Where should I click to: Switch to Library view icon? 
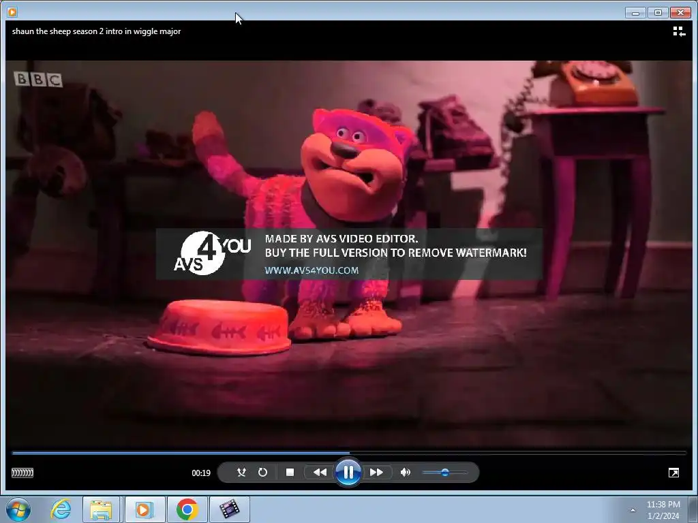point(679,31)
